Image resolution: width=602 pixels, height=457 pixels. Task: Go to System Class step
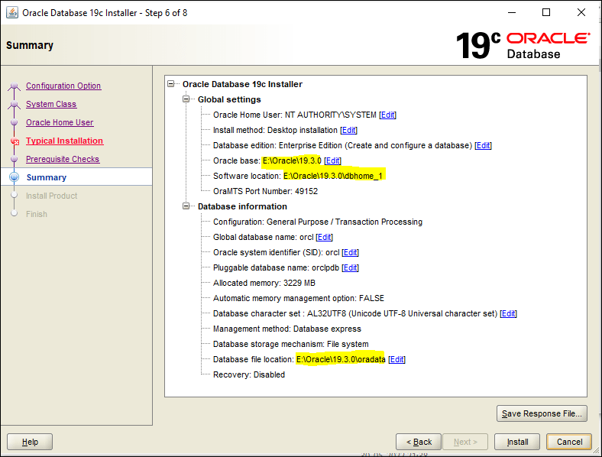click(51, 104)
